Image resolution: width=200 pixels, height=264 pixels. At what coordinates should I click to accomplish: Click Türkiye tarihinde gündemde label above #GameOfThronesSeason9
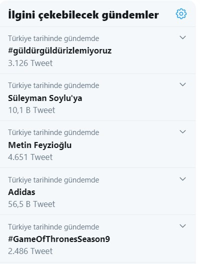(x=53, y=227)
